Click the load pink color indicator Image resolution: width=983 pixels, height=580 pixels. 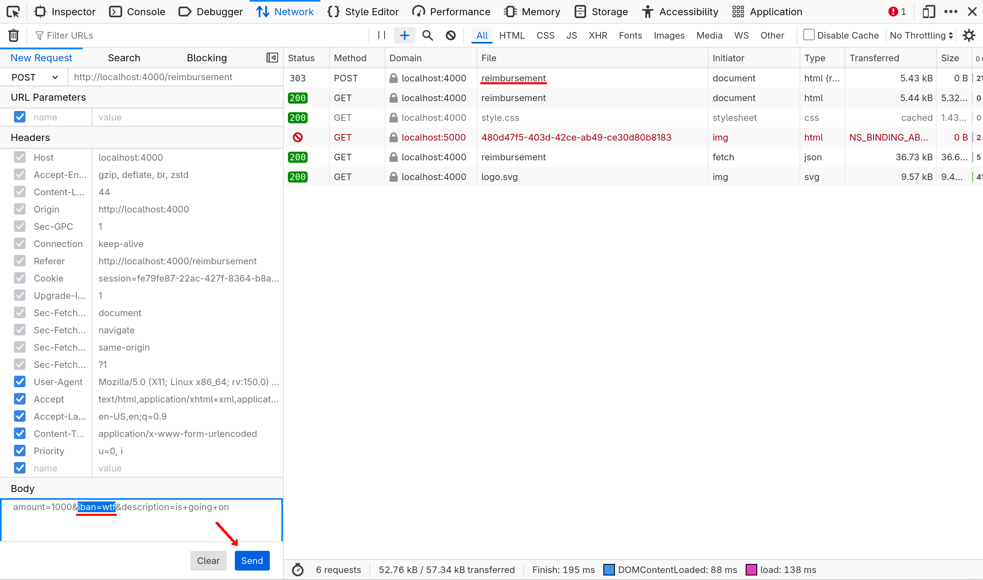click(751, 570)
